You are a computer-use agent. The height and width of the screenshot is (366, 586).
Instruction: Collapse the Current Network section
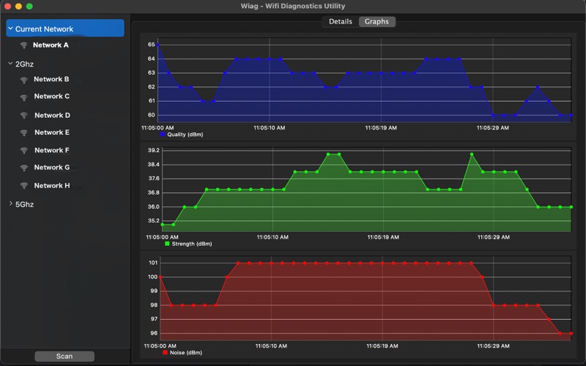10,29
